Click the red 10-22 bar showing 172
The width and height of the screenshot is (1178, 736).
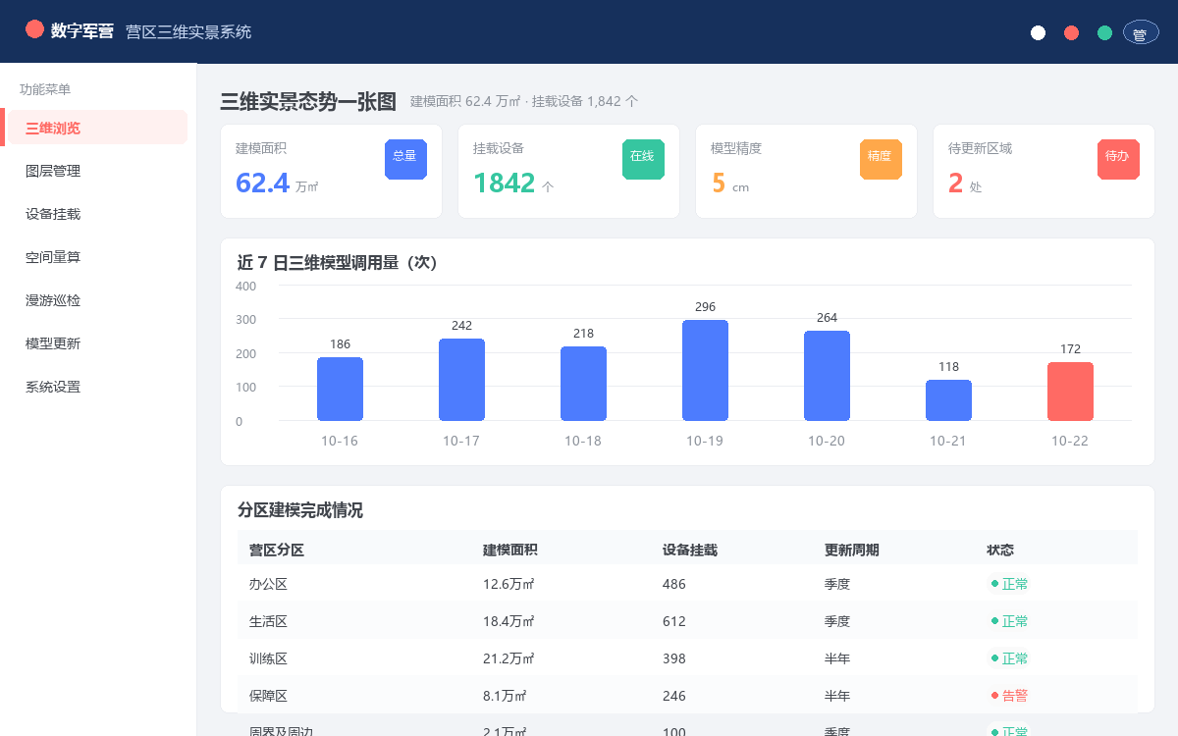1070,392
